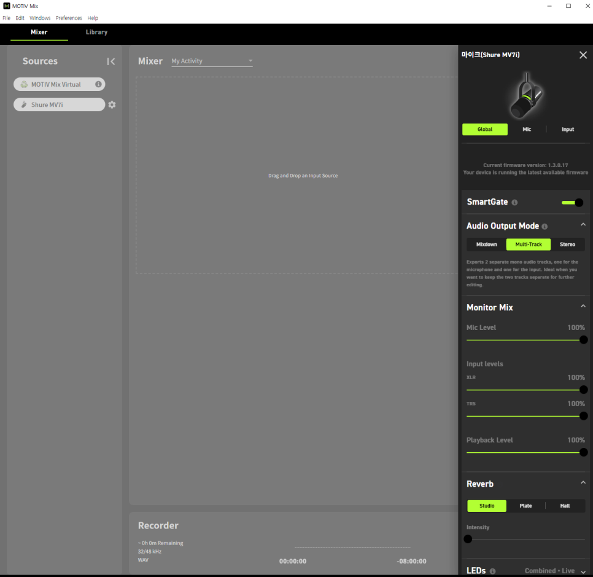Click the ~0h 0m Remaining text
The image size is (593, 577).
point(160,543)
